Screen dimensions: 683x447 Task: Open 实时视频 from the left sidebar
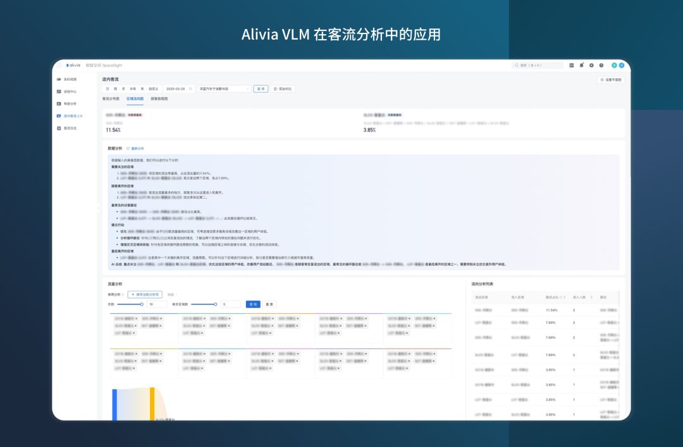point(71,78)
